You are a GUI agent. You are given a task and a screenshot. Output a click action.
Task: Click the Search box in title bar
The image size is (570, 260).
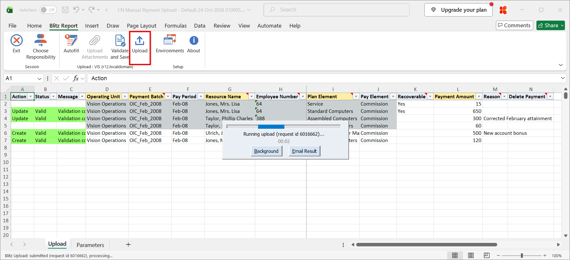coord(336,10)
